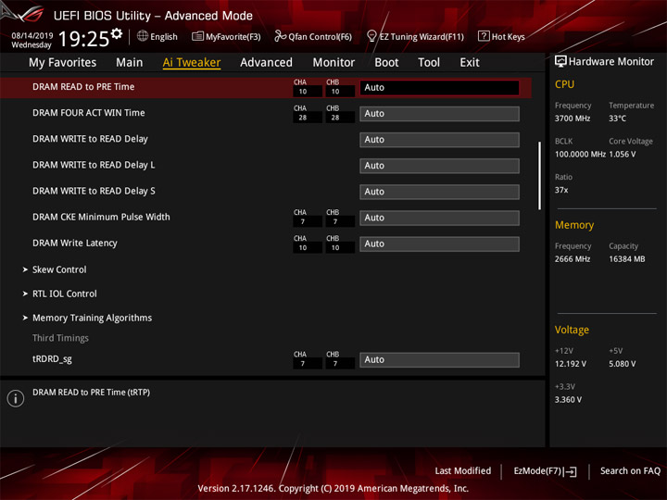Click the EZ Tuning Wizard bulb icon

pyautogui.click(x=371, y=36)
